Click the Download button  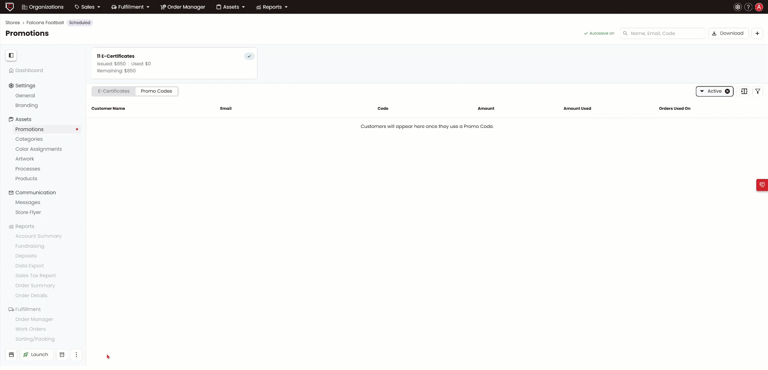click(x=729, y=33)
